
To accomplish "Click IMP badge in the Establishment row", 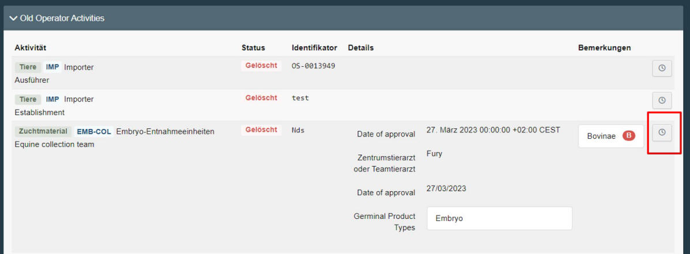I will (x=52, y=99).
